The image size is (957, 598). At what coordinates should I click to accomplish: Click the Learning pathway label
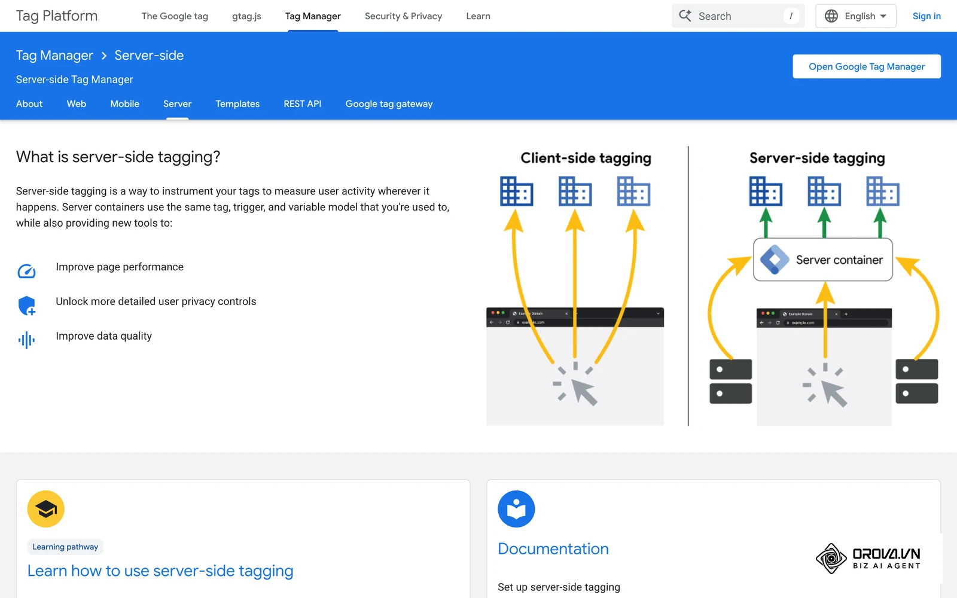(65, 547)
